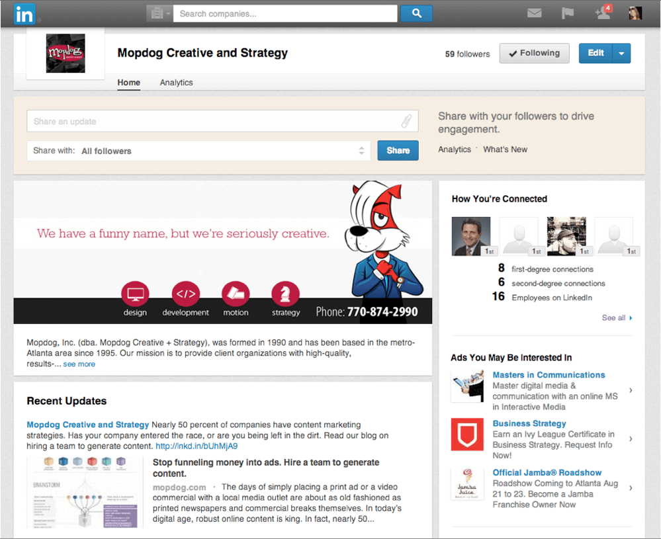Click the mopdog.com source link
The image size is (661, 539).
pyautogui.click(x=179, y=487)
